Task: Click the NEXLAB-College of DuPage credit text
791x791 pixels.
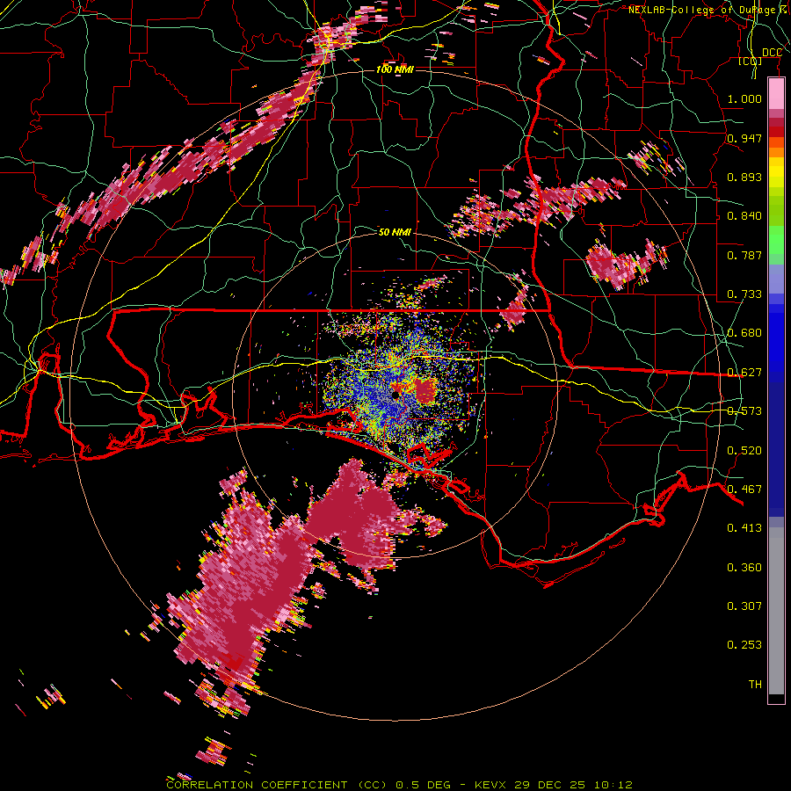Action: [x=709, y=10]
